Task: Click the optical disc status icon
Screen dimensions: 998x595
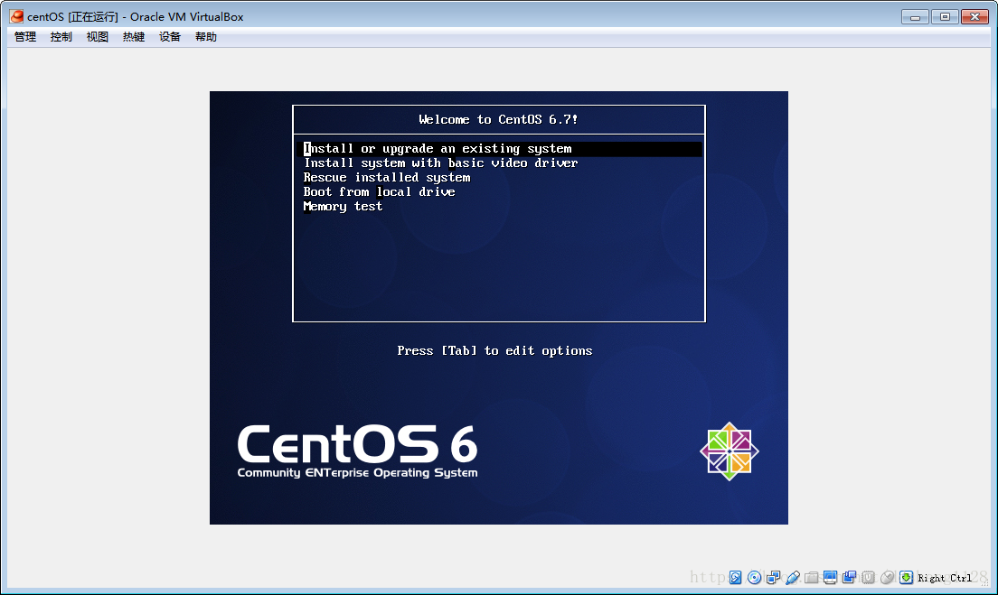Action: click(754, 577)
